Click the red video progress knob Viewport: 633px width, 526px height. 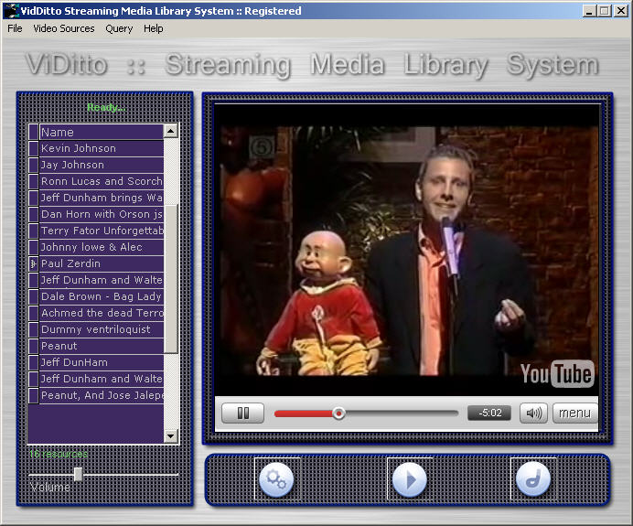(x=338, y=413)
